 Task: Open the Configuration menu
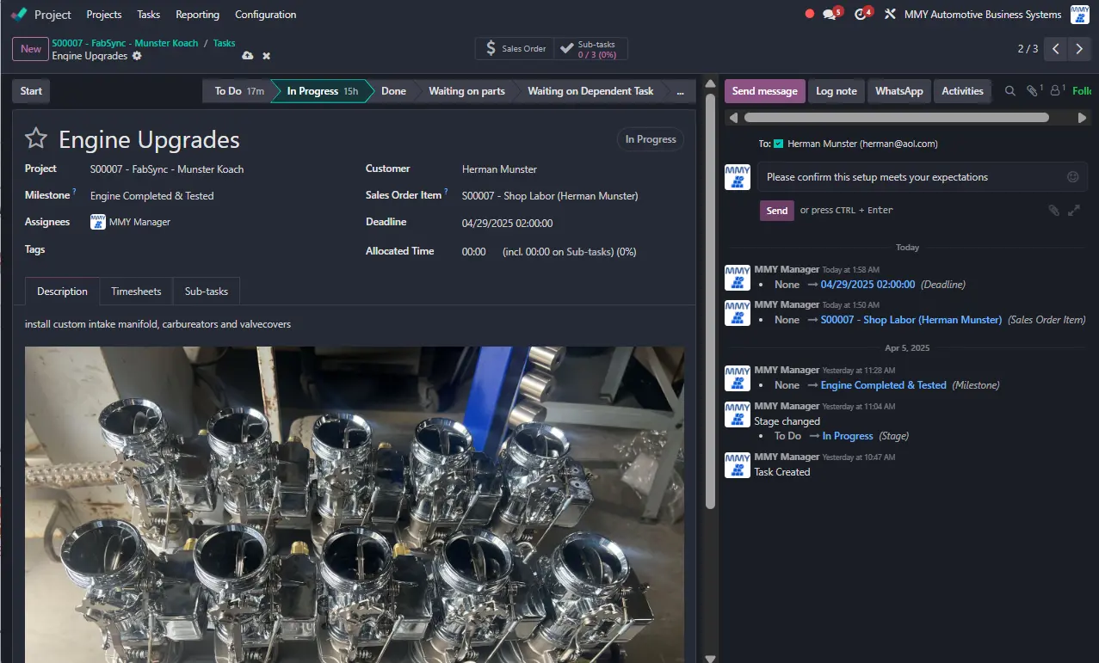pos(265,15)
